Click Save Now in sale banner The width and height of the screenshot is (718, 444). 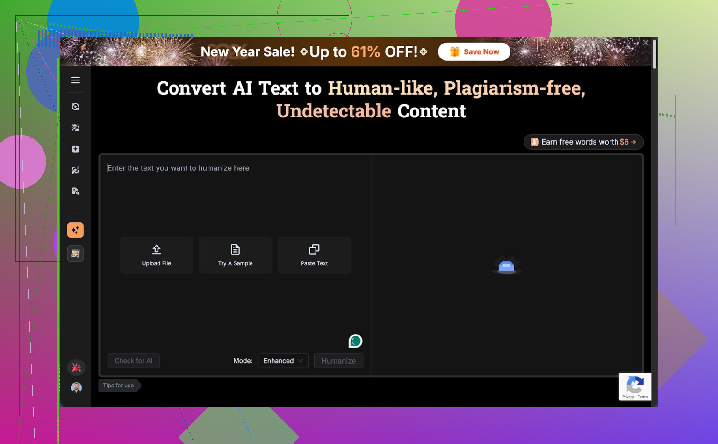(x=474, y=52)
